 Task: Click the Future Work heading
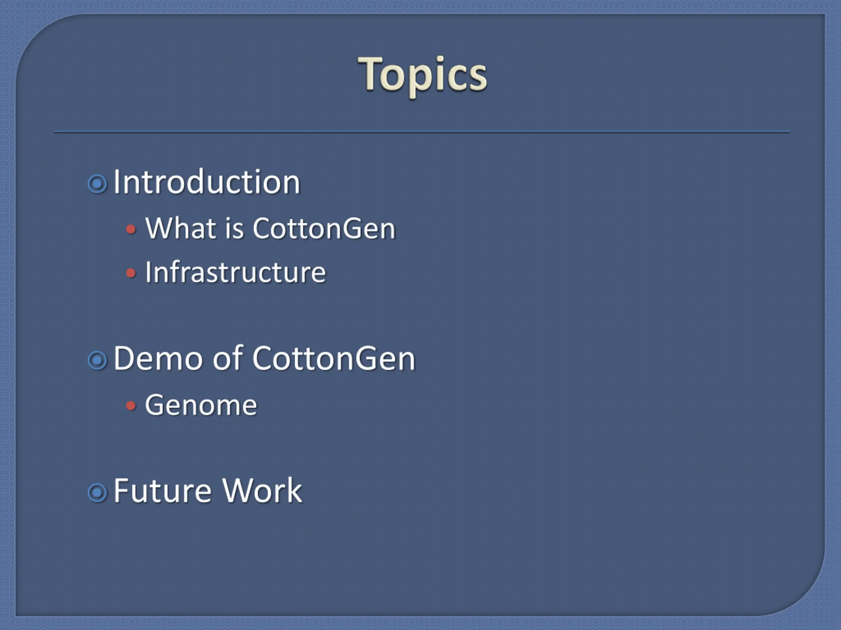(x=208, y=491)
